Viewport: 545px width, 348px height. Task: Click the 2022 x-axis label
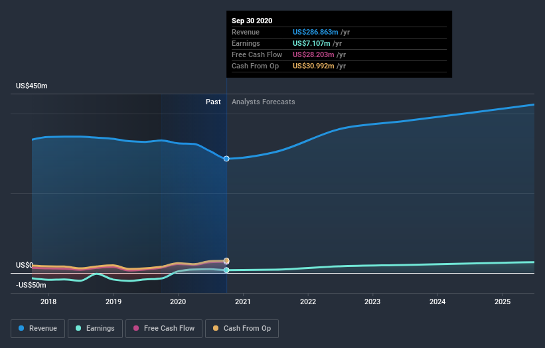tap(308, 302)
